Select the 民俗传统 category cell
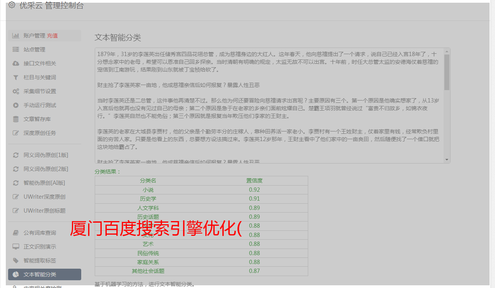The width and height of the screenshot is (495, 288). (x=148, y=253)
